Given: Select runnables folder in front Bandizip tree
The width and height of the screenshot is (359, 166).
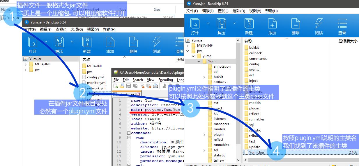Looking at the screenshot, I should pyautogui.click(x=218, y=145).
